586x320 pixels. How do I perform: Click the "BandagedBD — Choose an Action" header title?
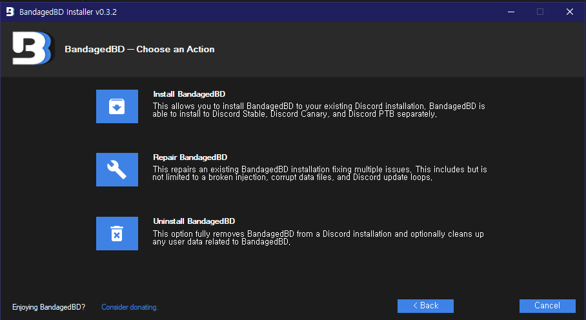[139, 49]
